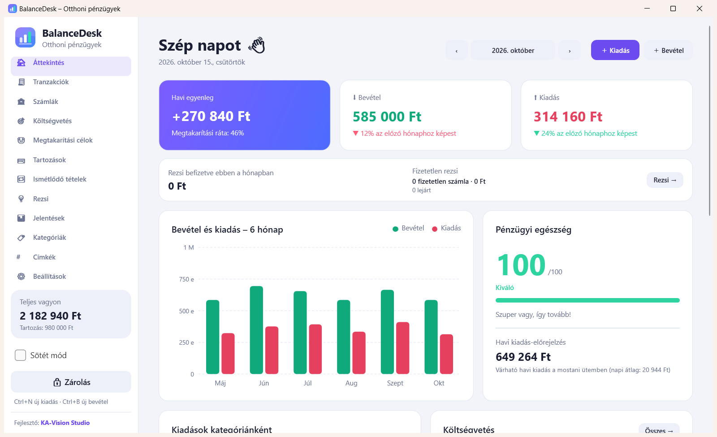Click the lock icon on Zárolás
Screen dimensions: 717x437
tap(57, 382)
